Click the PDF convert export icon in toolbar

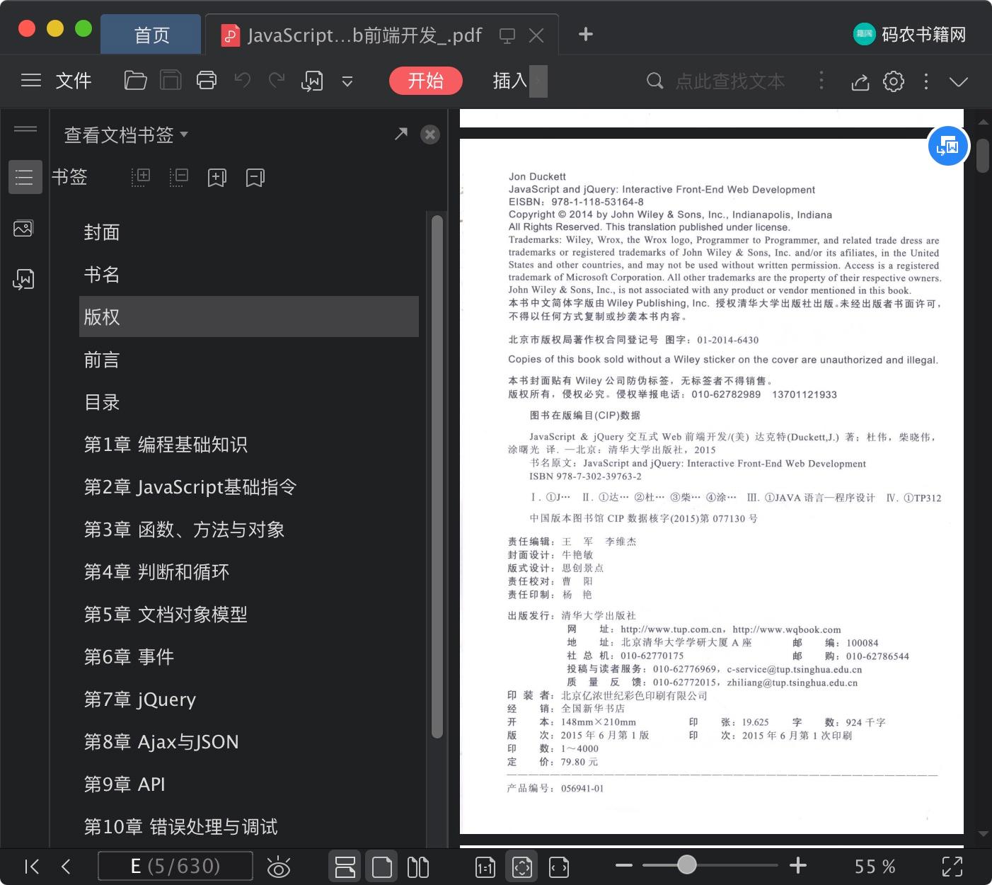pos(312,81)
